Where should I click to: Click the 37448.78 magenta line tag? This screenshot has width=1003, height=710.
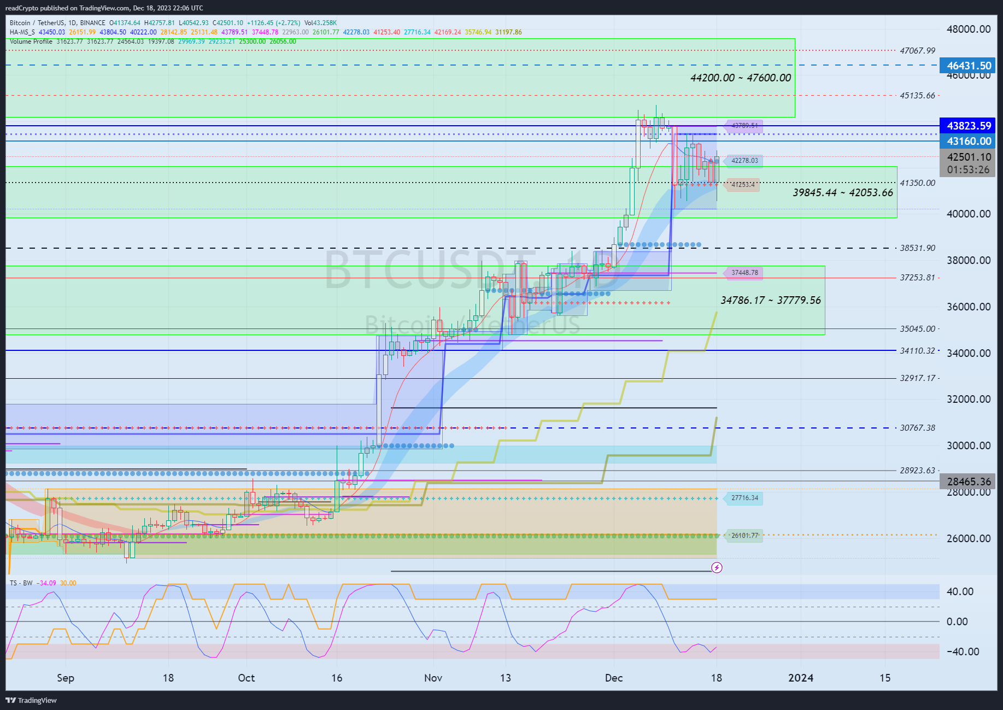tap(743, 273)
